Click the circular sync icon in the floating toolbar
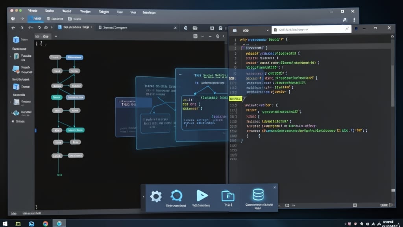This screenshot has width=403, height=227. (x=176, y=196)
